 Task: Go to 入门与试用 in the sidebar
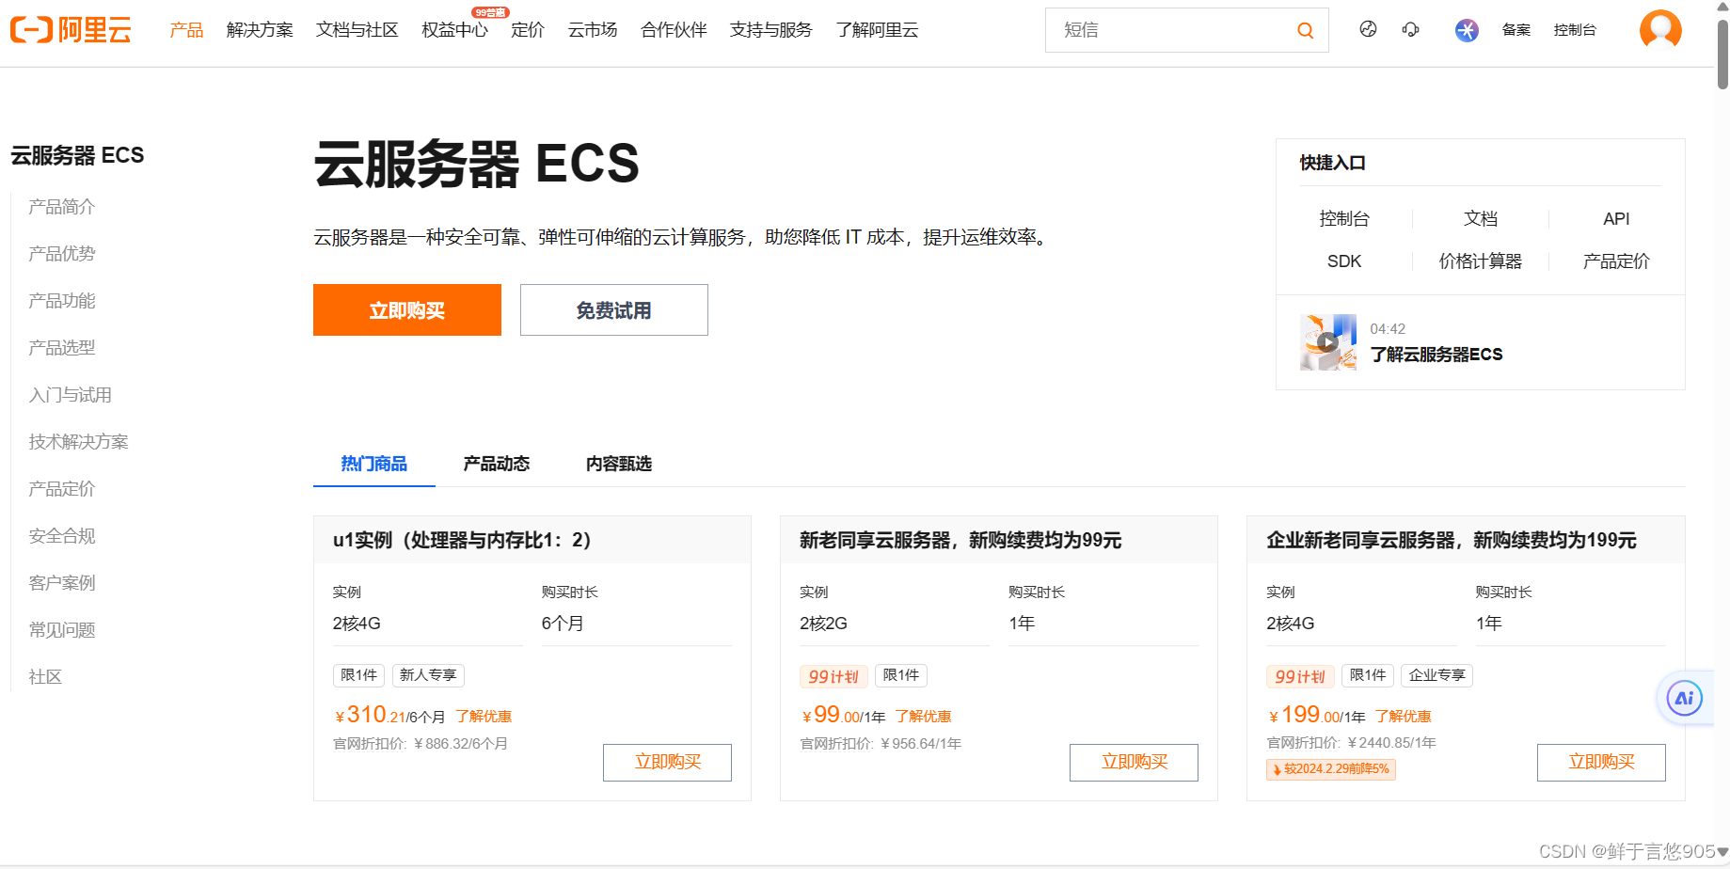pos(71,395)
